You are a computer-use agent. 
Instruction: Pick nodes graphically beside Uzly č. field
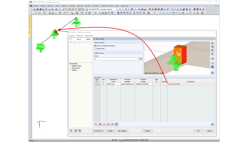point(141,59)
